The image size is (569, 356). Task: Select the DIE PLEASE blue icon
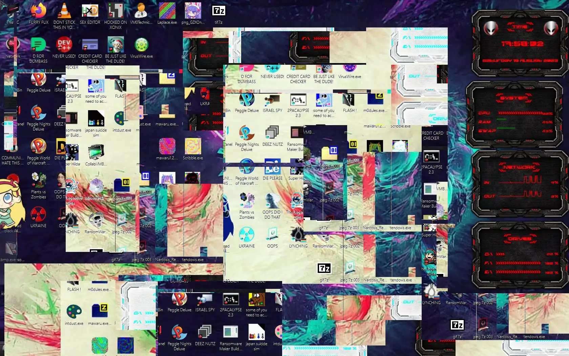tap(273, 167)
